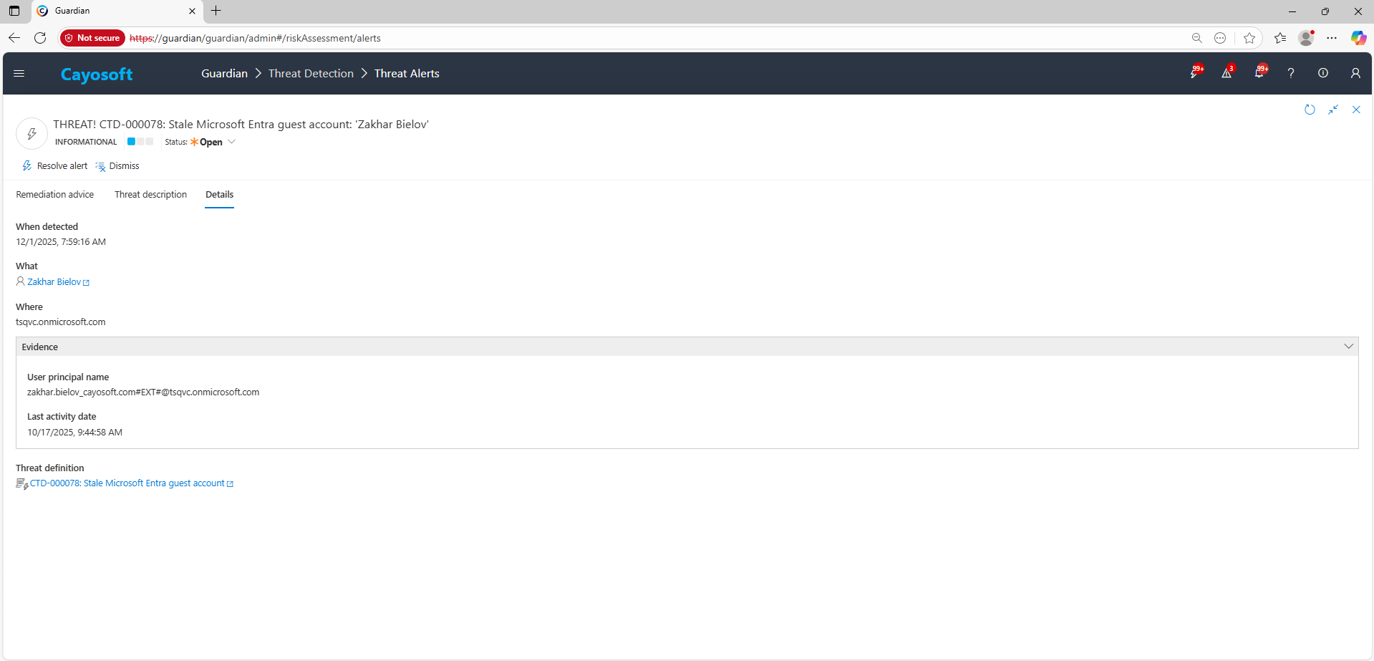
Task: Open browser settings via the ellipsis menu
Action: click(1332, 38)
